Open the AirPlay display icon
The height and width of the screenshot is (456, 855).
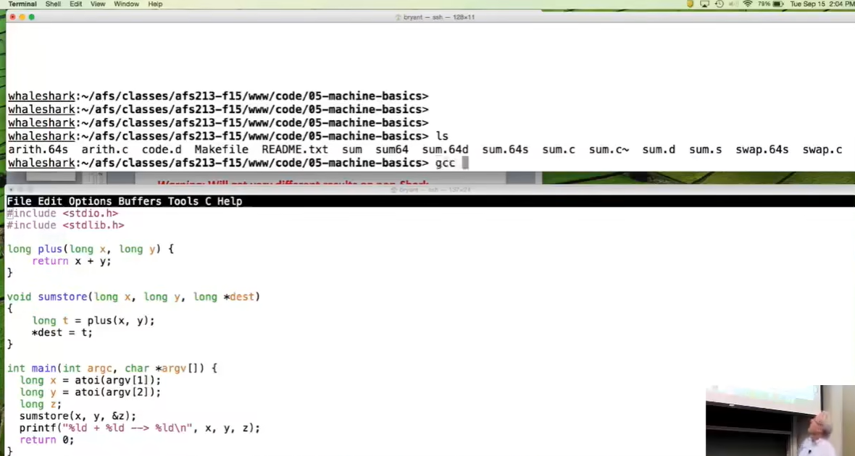(x=704, y=4)
